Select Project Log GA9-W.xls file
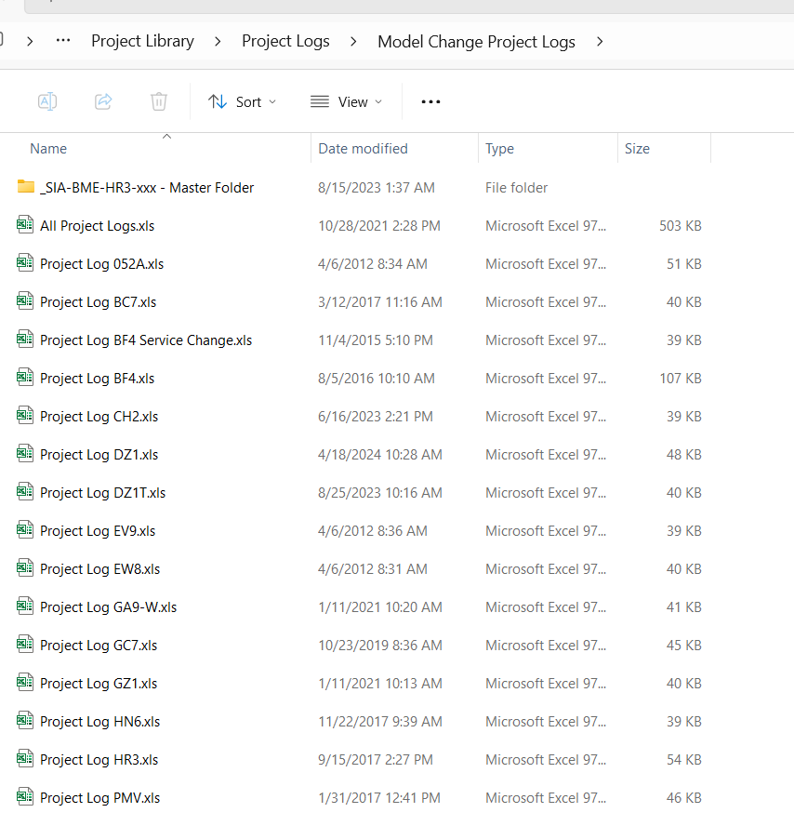 (108, 606)
